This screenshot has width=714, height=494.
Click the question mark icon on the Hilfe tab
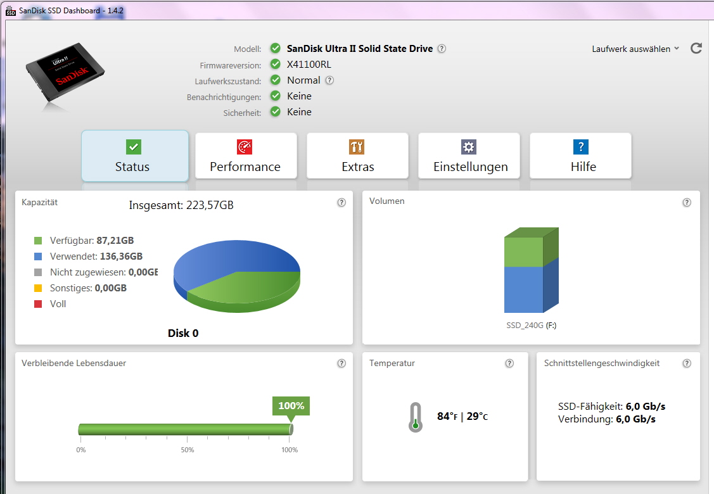tap(580, 146)
